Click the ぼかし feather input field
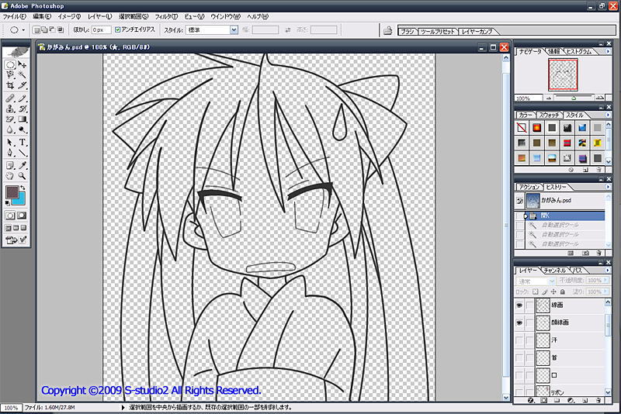621x414 pixels. pos(101,29)
